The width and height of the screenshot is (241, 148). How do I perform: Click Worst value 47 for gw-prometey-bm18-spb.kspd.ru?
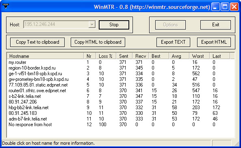pyautogui.click(x=195, y=79)
